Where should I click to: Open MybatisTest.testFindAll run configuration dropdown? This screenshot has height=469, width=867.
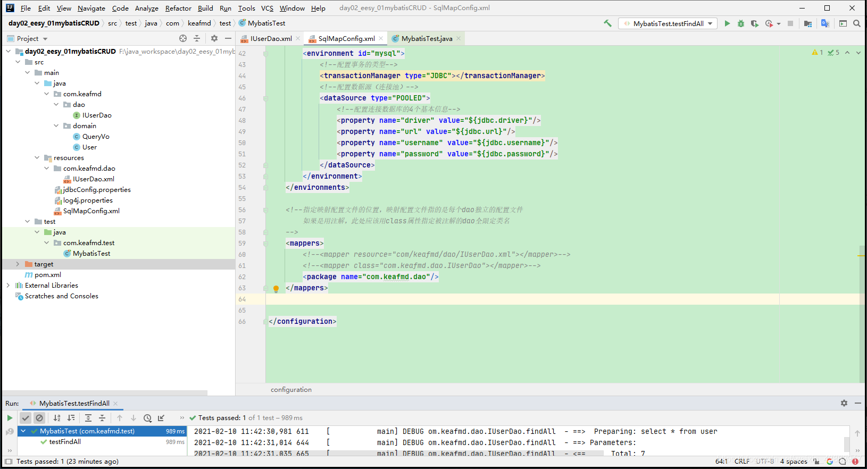point(668,23)
